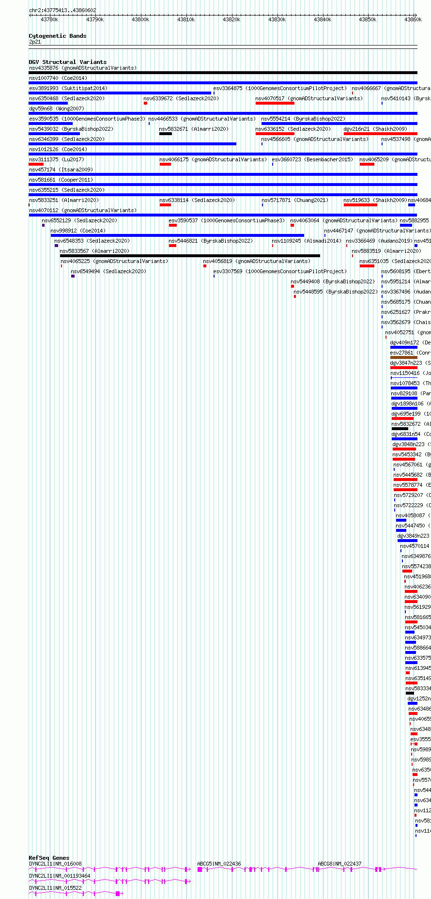Open variant nsv4070112 (gnomADStructuralVariants)

tap(83, 210)
